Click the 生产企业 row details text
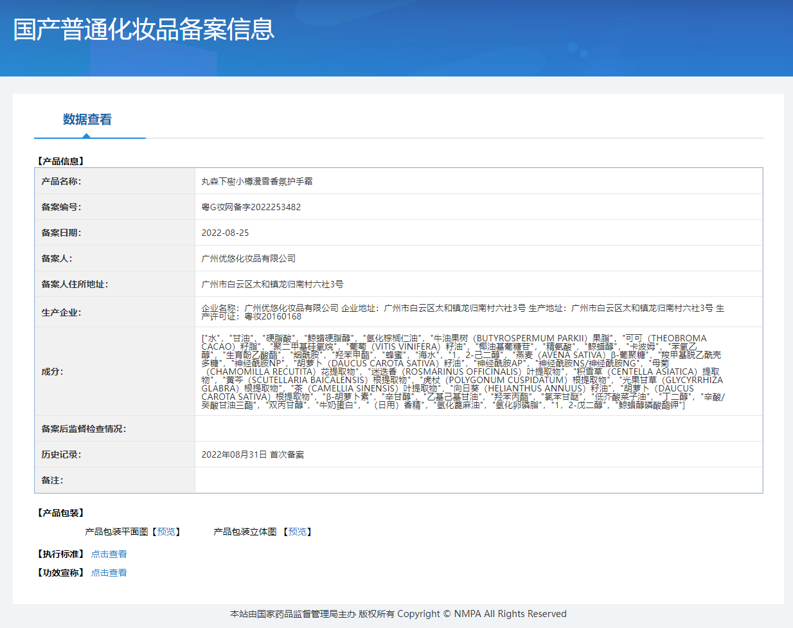 click(x=463, y=312)
